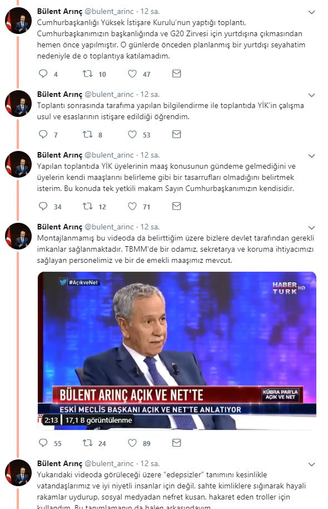Reply to the G20 Zirvesi tweet
328x509 pixels.
pyautogui.click(x=43, y=74)
